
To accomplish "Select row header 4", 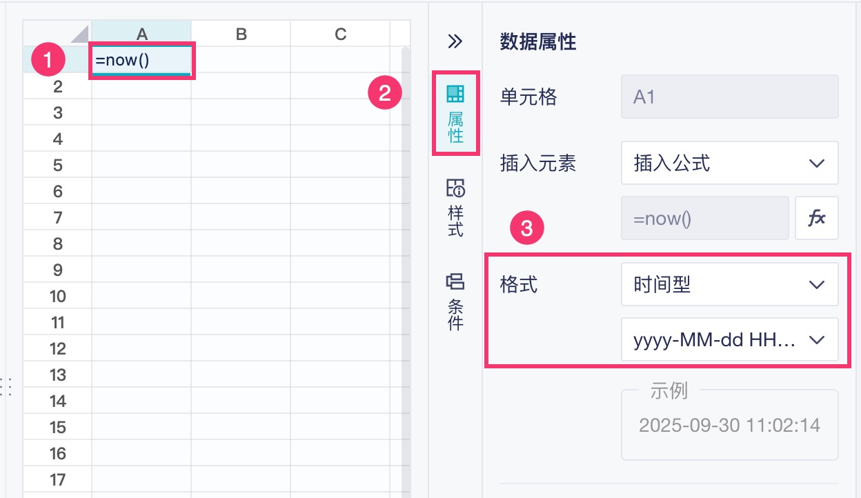I will point(57,139).
